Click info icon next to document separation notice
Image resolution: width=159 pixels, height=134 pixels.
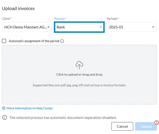tap(5, 117)
